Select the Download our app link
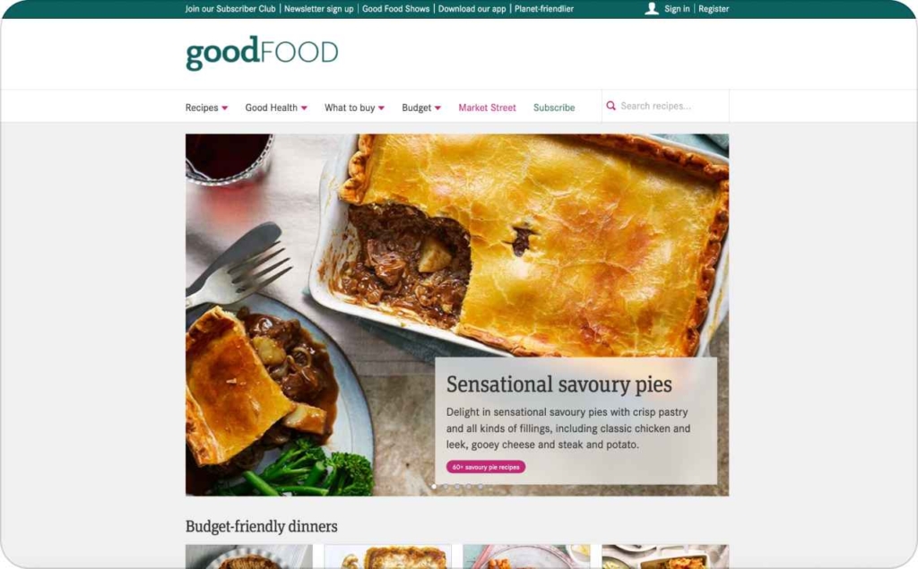This screenshot has width=918, height=569. 472,9
